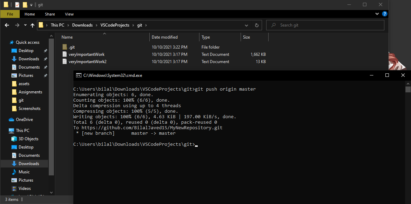Expand the ribbon with the chevron
The width and height of the screenshot is (411, 204).
coord(377,14)
